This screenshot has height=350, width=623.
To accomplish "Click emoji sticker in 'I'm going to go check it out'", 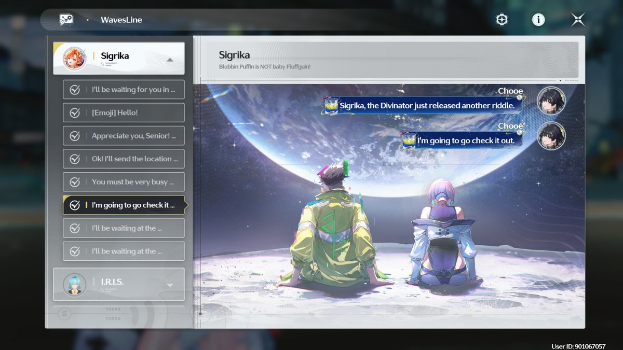I will (408, 140).
